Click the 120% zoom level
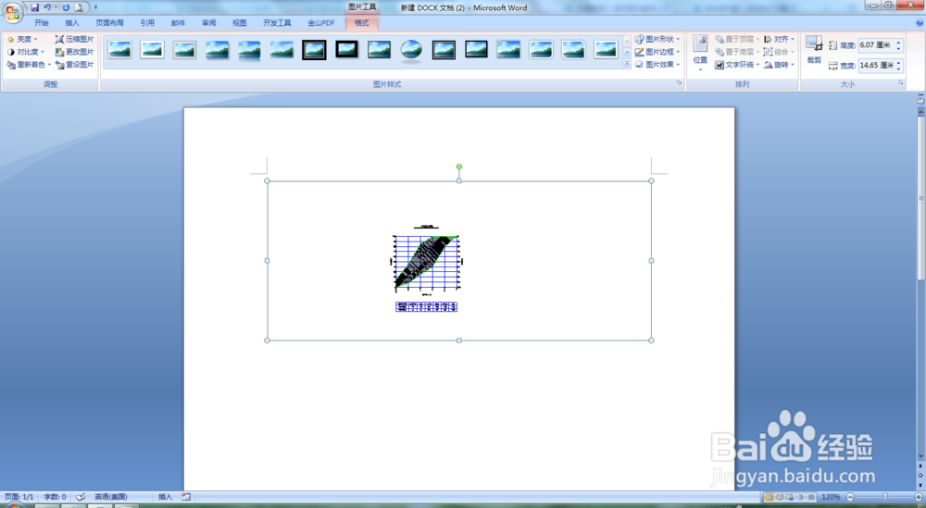 point(831,497)
